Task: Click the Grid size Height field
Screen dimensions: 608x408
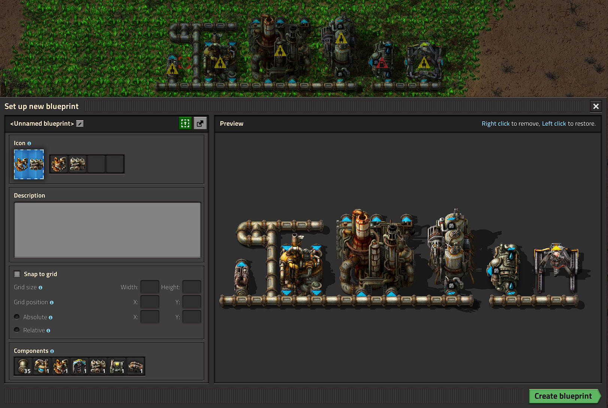Action: point(192,287)
